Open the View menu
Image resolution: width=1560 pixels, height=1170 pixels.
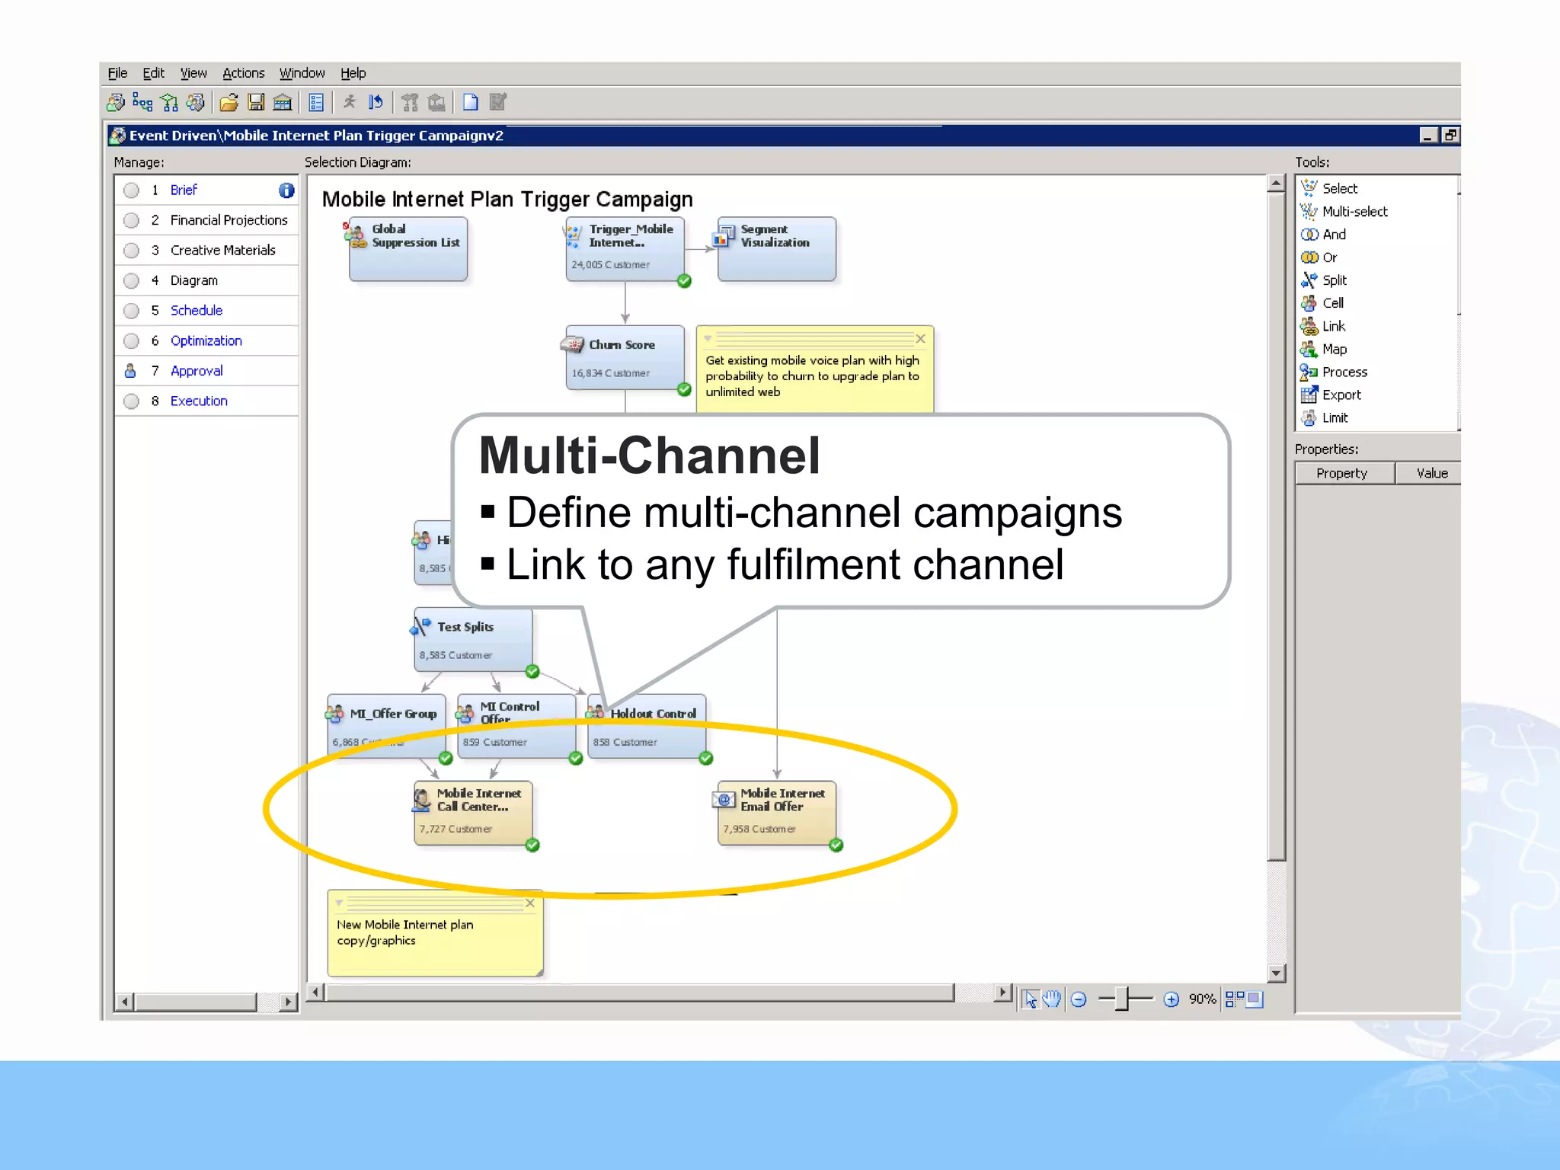coord(193,73)
